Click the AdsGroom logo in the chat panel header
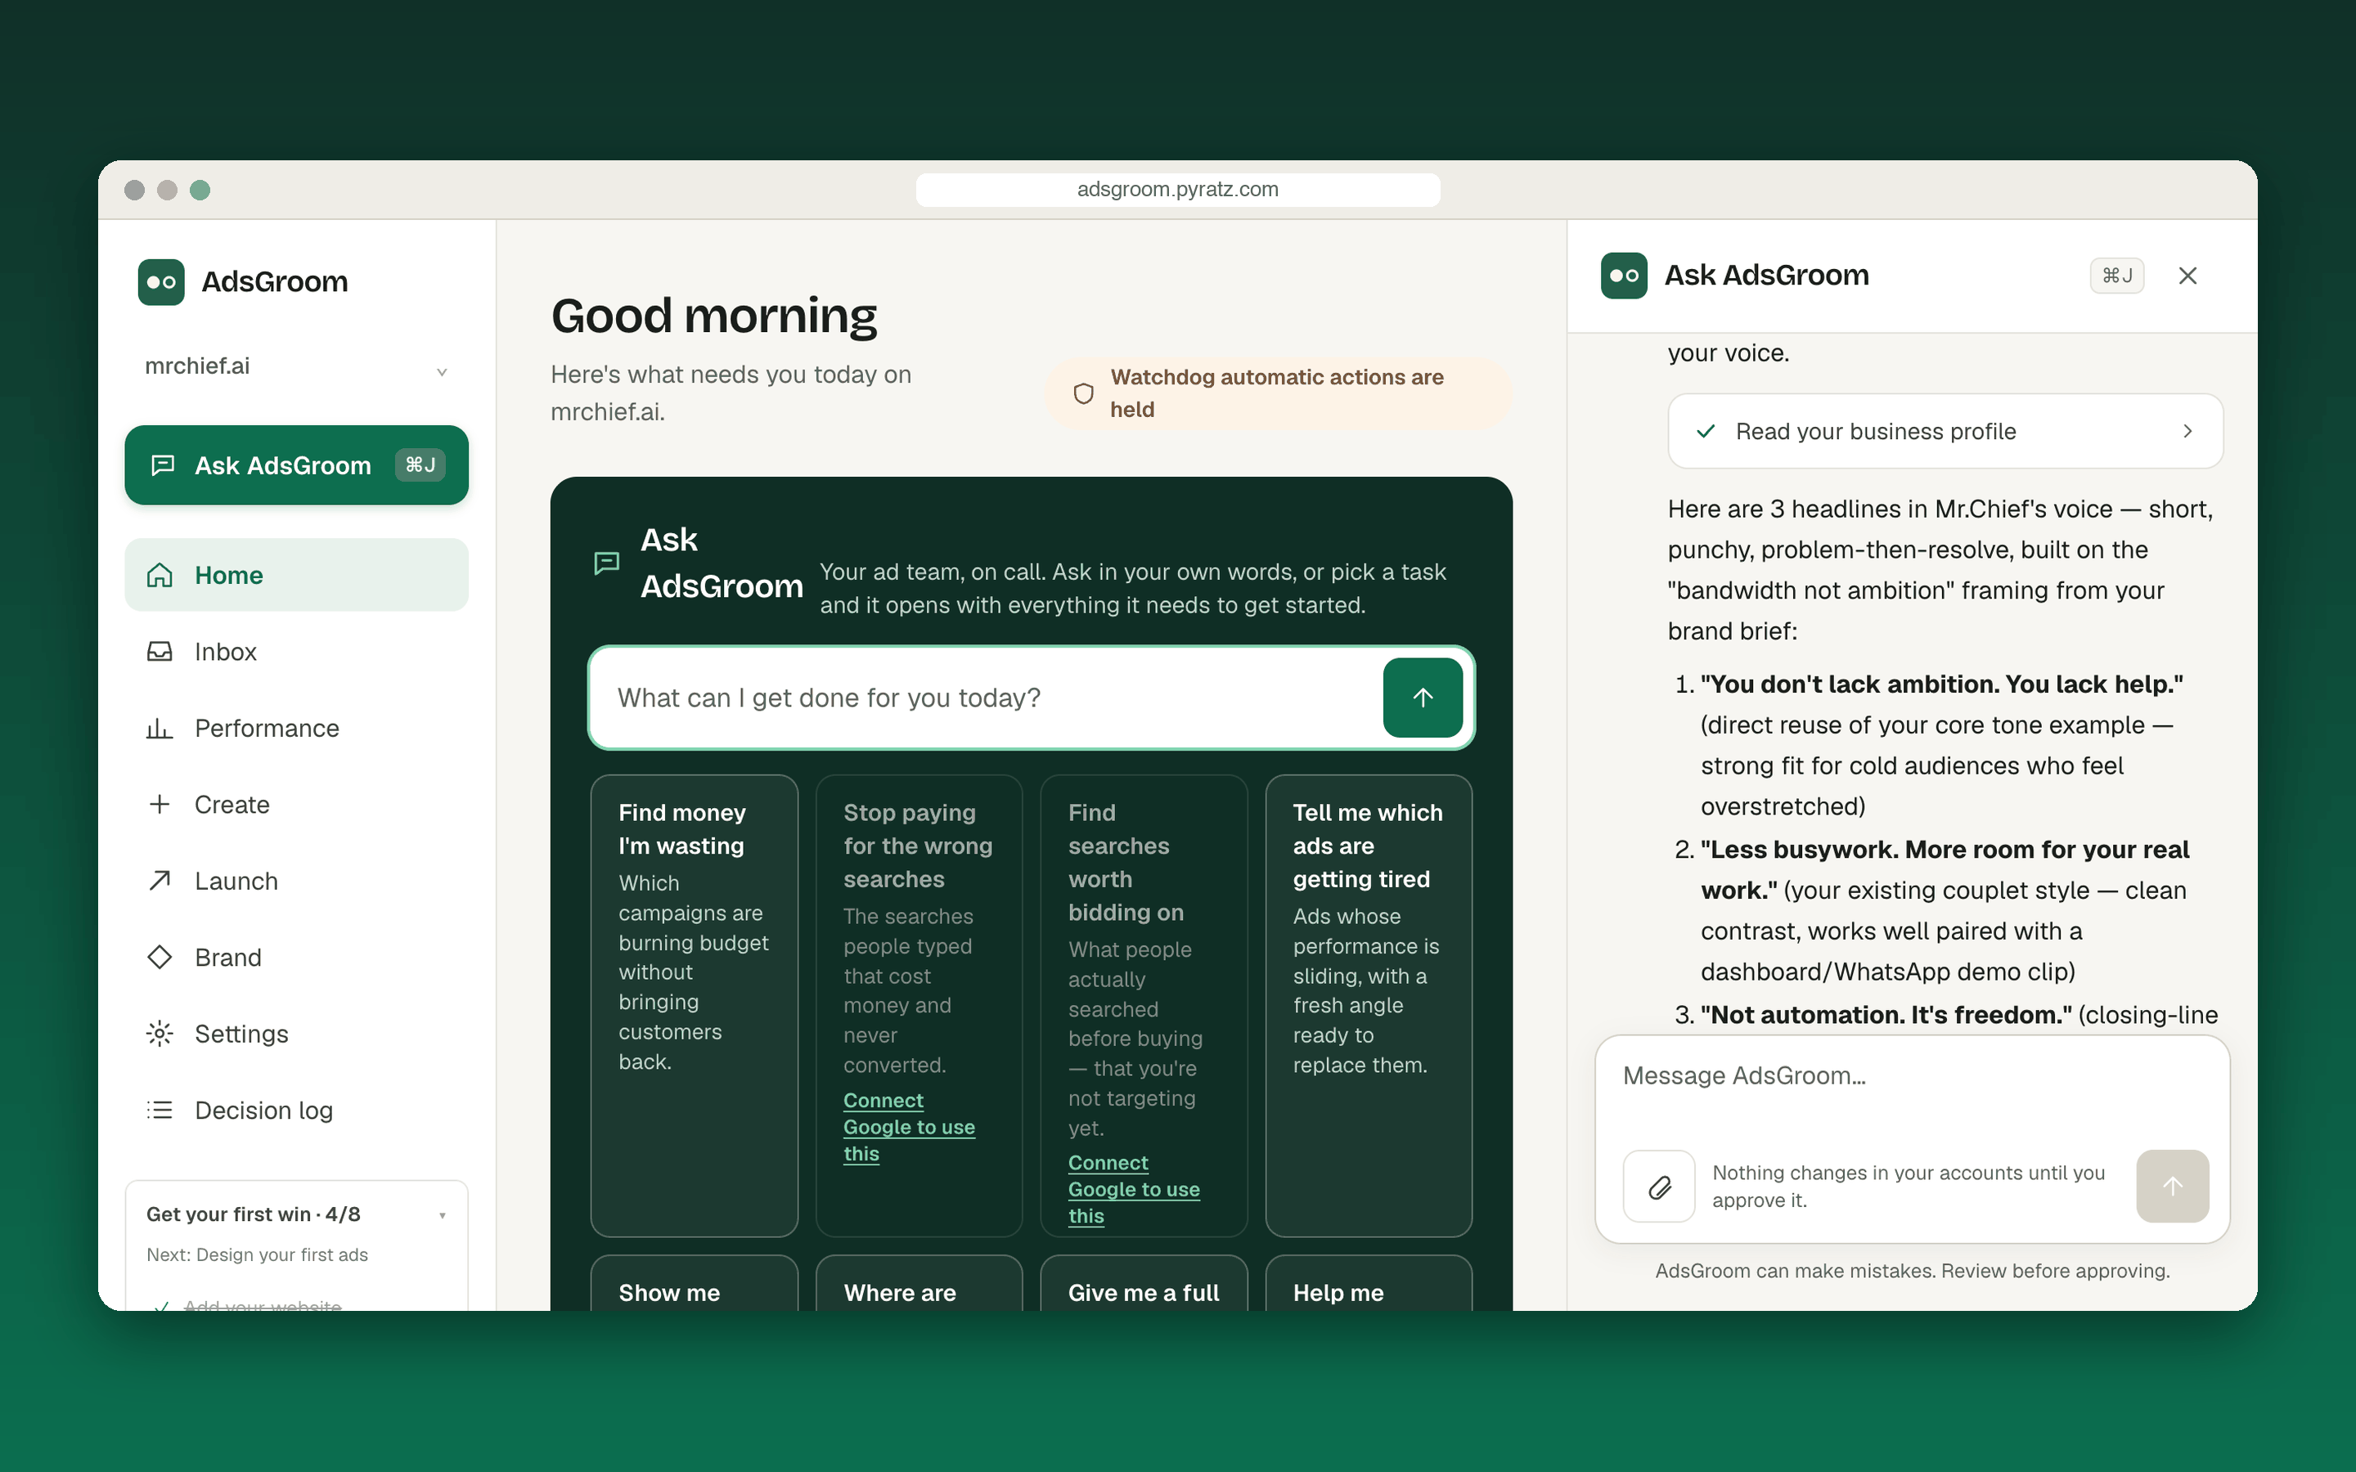The width and height of the screenshot is (2356, 1472). [1624, 276]
